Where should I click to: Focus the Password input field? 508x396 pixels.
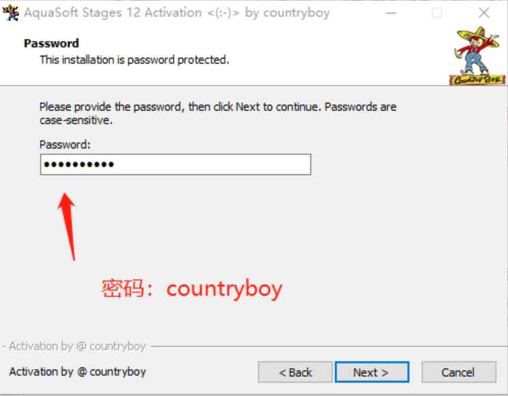click(176, 164)
